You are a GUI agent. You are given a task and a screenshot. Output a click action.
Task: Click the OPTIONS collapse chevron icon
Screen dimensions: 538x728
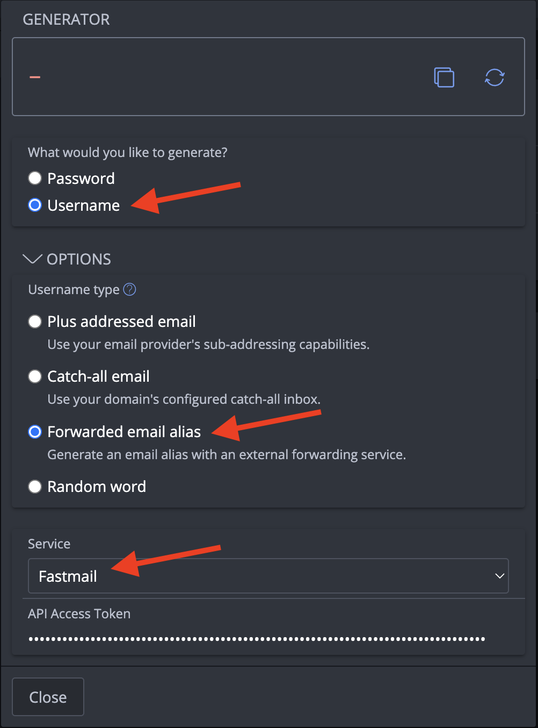pyautogui.click(x=32, y=259)
